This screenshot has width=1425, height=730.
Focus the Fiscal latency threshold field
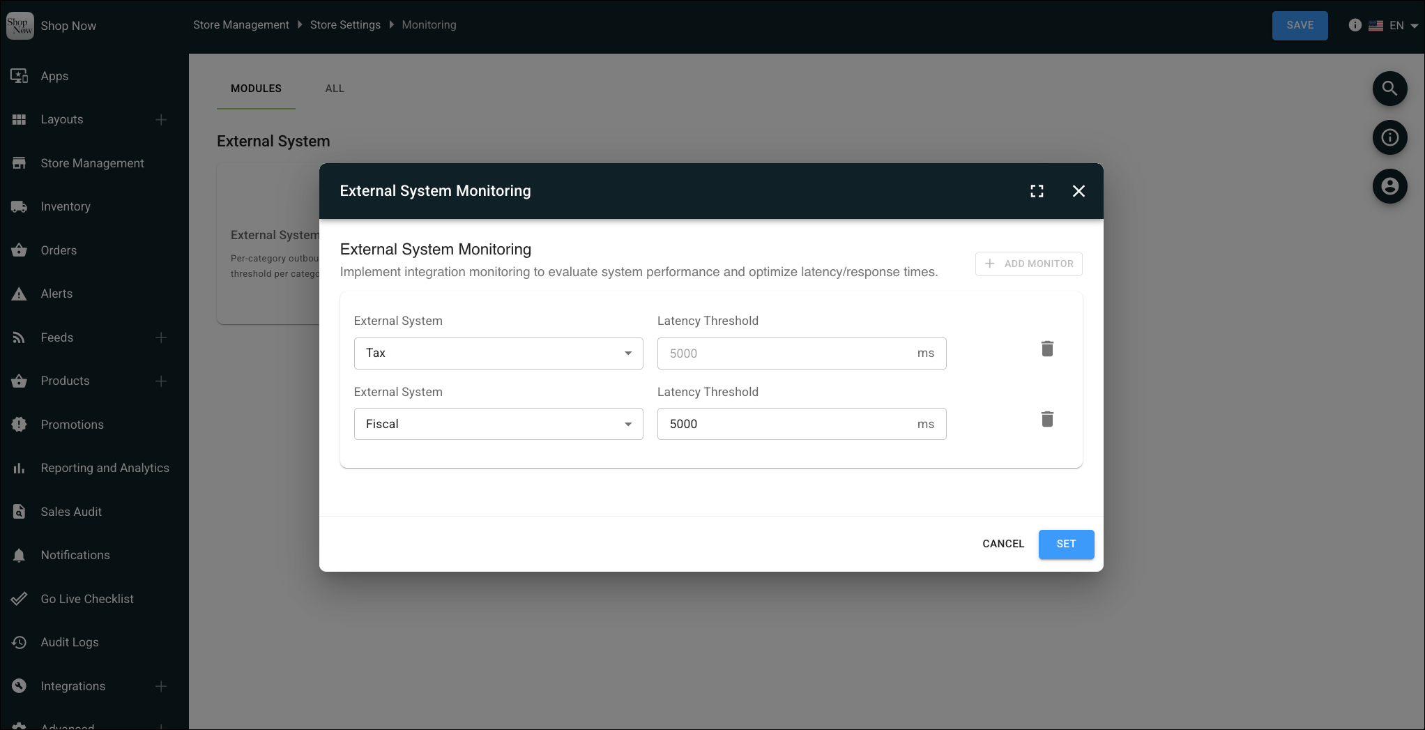(x=802, y=424)
